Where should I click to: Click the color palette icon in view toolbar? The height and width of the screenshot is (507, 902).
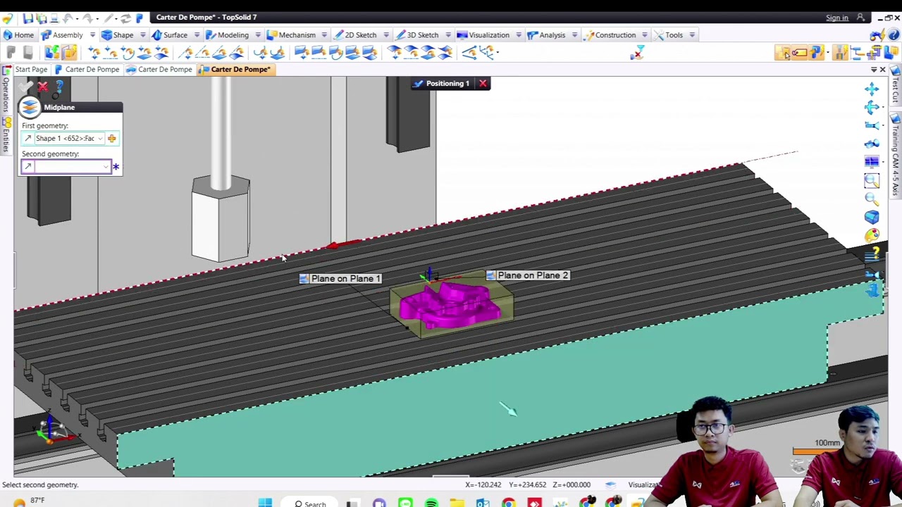pyautogui.click(x=872, y=235)
